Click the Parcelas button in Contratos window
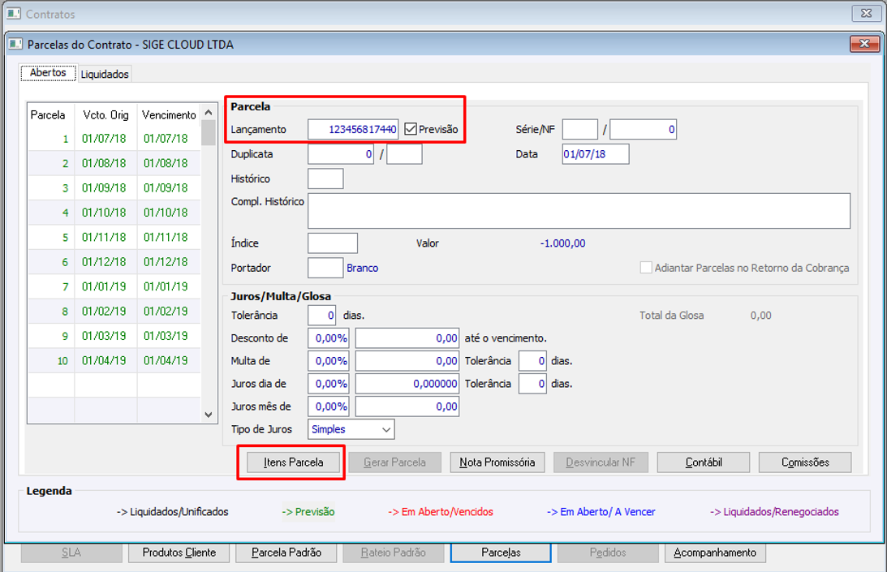Screen dimensions: 887x572 click(501, 553)
